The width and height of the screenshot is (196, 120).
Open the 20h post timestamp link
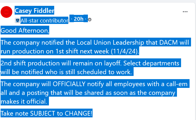point(79,19)
